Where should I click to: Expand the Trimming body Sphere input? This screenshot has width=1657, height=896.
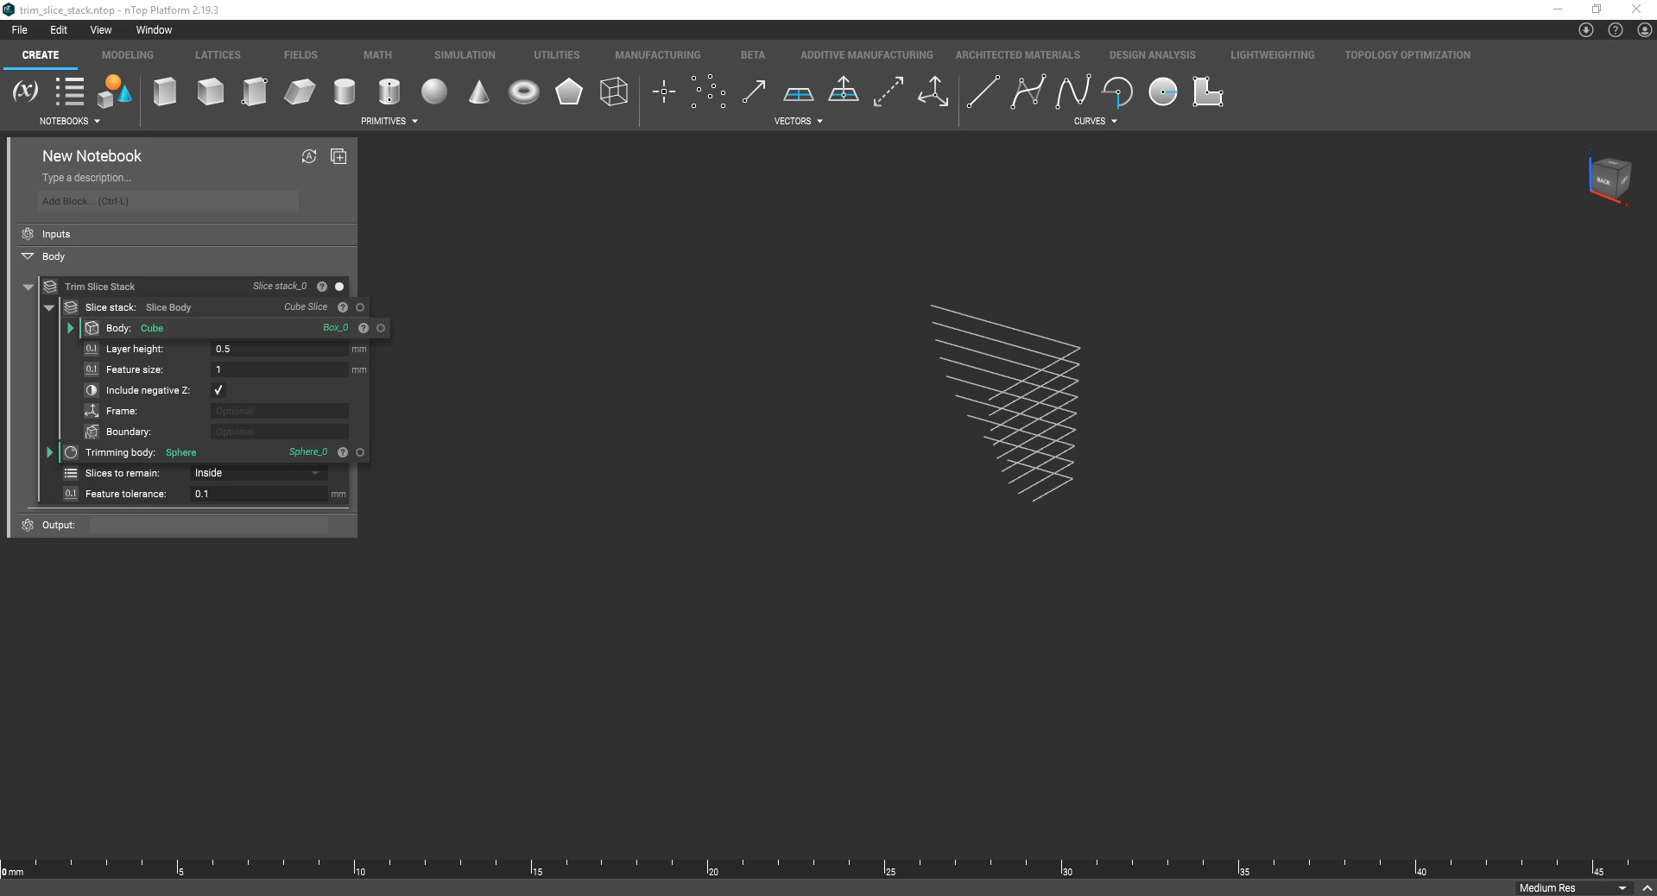coord(49,452)
